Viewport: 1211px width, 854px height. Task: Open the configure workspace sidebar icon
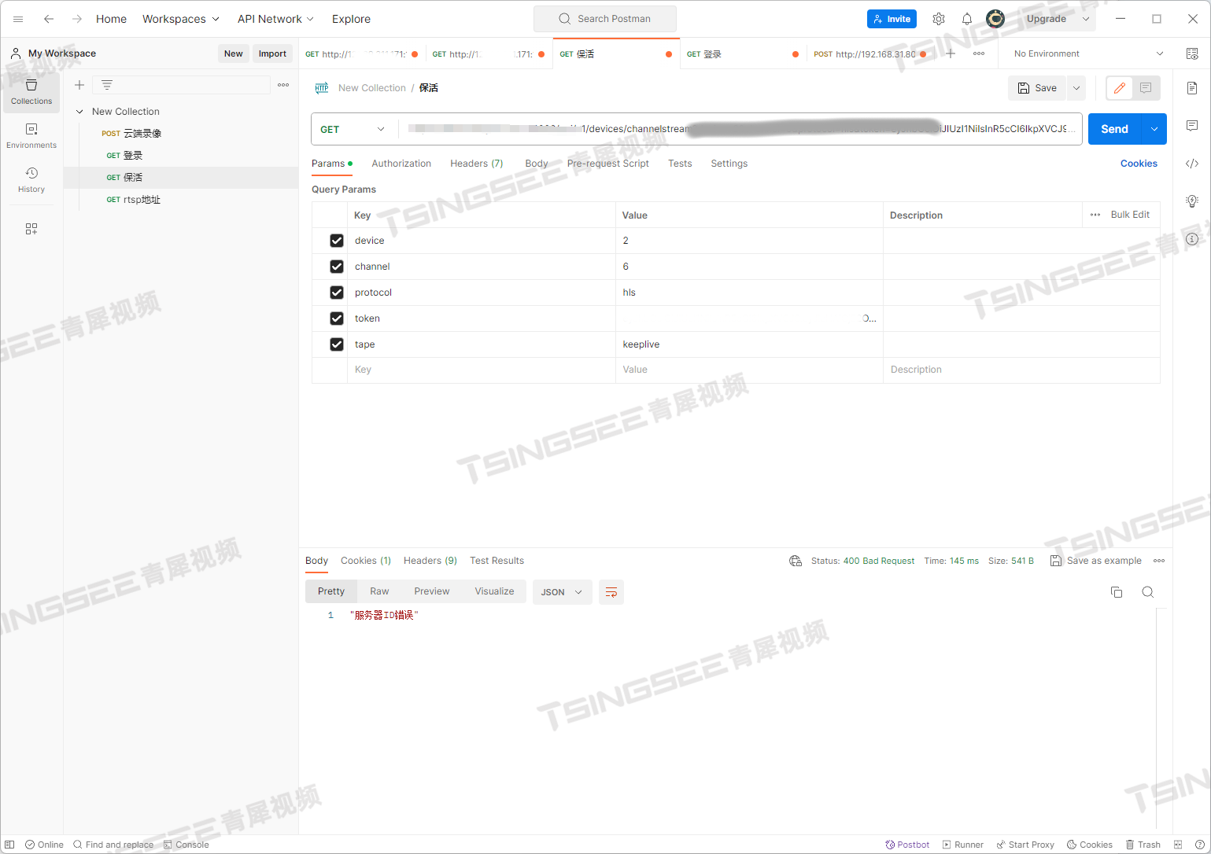(x=31, y=229)
